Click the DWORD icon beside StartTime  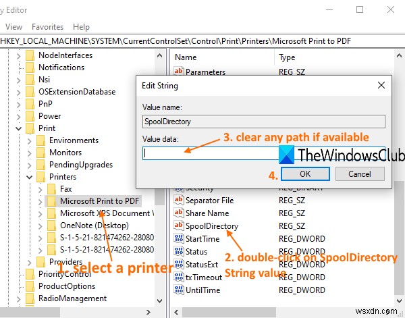[179, 238]
